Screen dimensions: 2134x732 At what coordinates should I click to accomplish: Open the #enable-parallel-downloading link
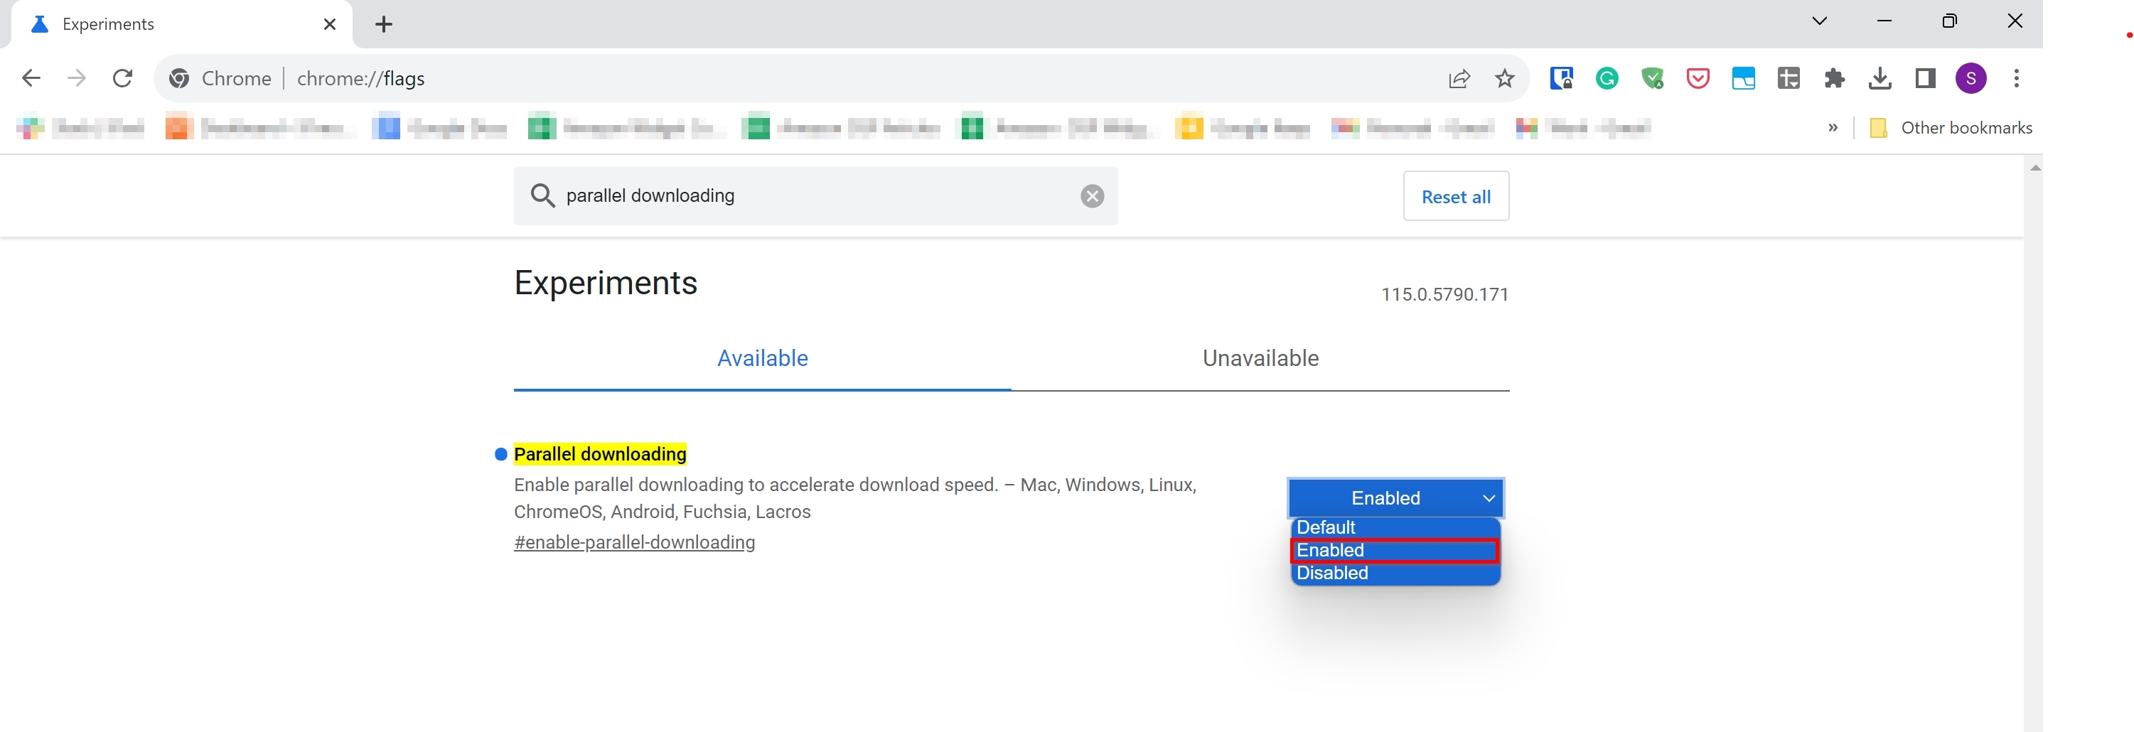click(x=634, y=542)
